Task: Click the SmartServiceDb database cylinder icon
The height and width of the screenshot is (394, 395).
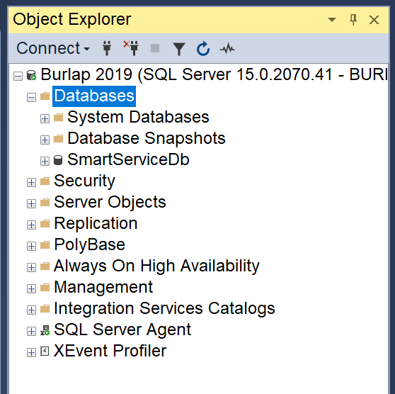Action: 58,160
